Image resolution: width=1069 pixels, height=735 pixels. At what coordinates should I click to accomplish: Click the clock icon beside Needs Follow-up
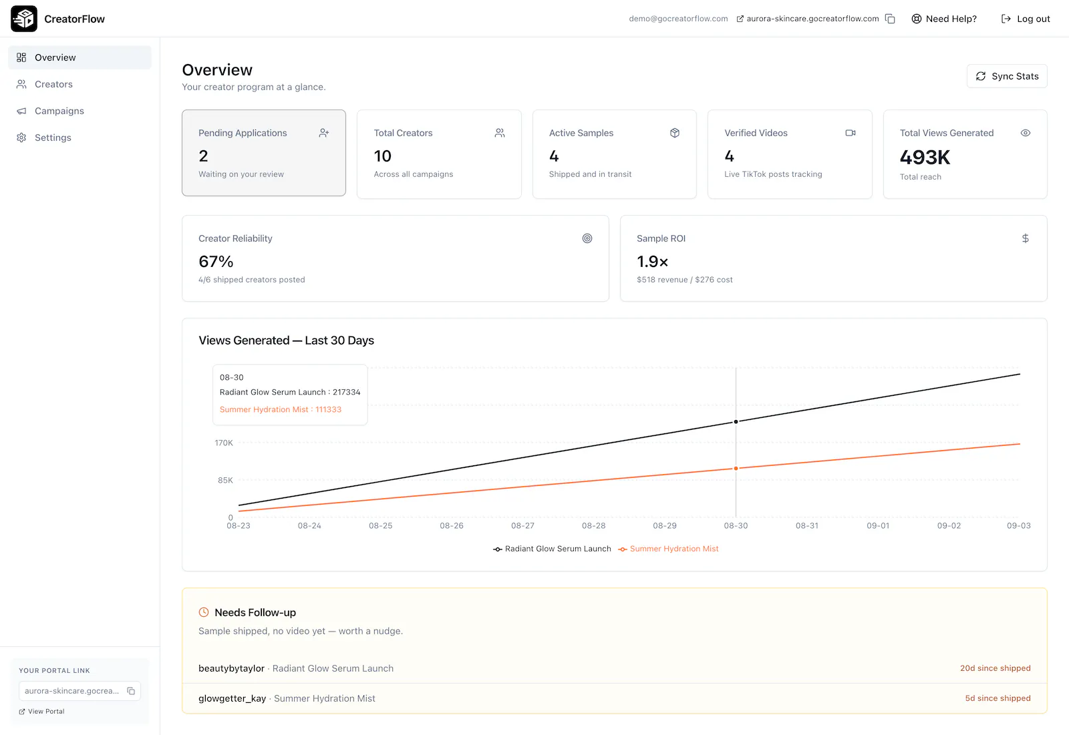(204, 612)
